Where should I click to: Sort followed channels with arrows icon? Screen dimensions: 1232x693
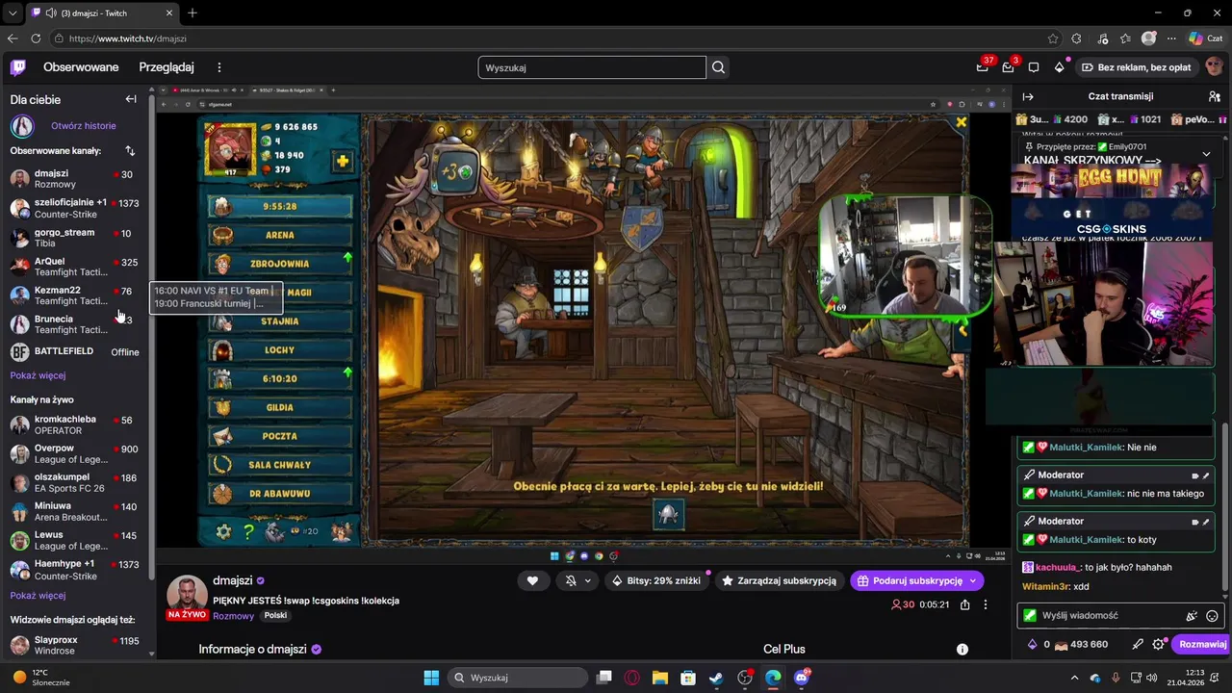click(130, 151)
